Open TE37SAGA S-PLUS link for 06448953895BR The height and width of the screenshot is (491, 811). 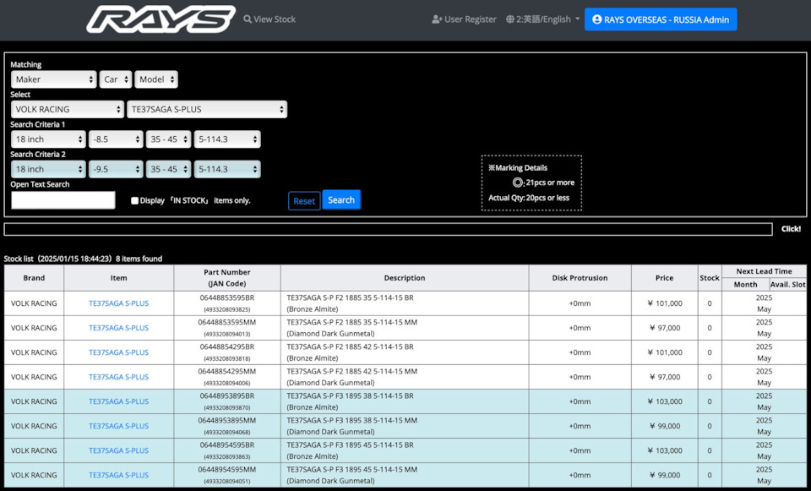(118, 401)
